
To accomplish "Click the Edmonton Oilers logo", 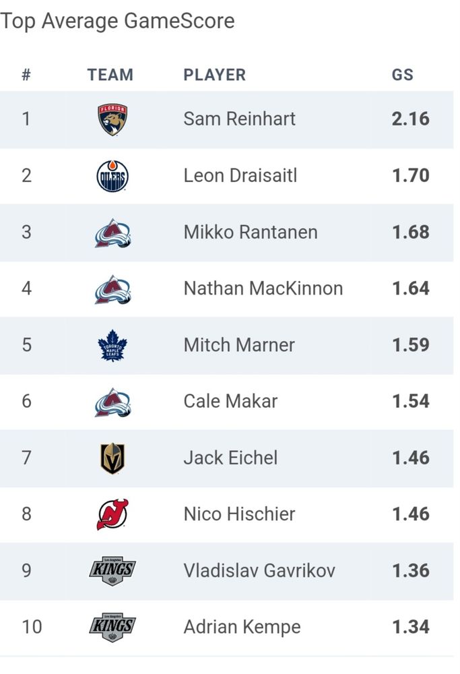I will click(112, 176).
